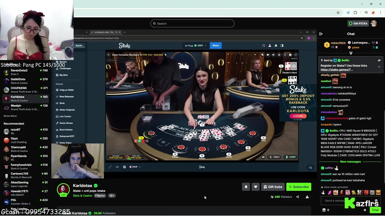Open Chrome three-dot menu
This screenshot has width=385, height=216.
(x=380, y=13)
